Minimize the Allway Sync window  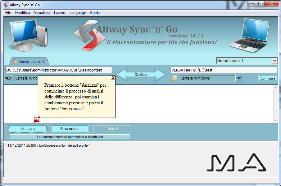coord(252,3)
